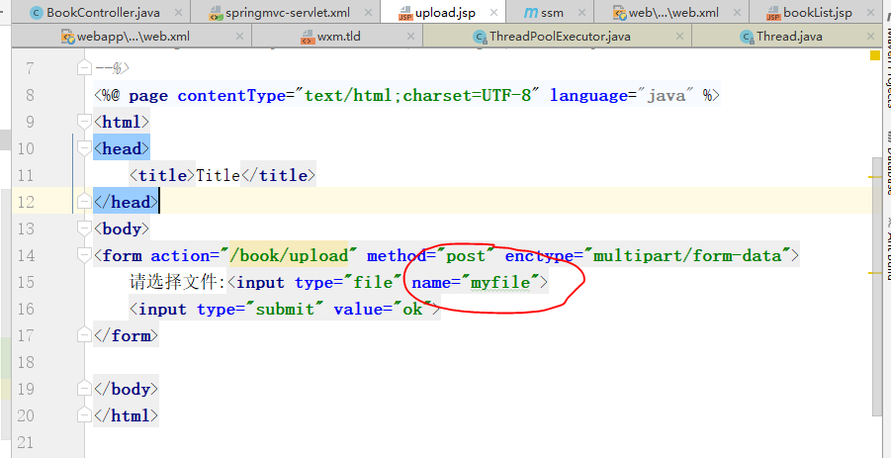
Task: Collapse the form tag fold at line 14
Action: [83, 255]
